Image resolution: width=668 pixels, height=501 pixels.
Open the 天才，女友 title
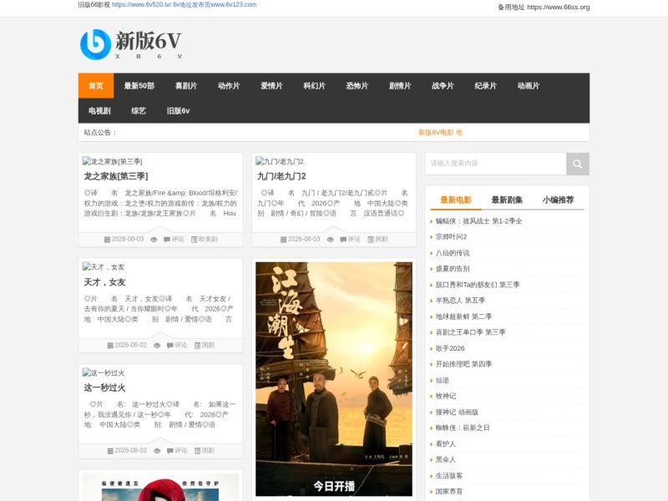click(105, 282)
